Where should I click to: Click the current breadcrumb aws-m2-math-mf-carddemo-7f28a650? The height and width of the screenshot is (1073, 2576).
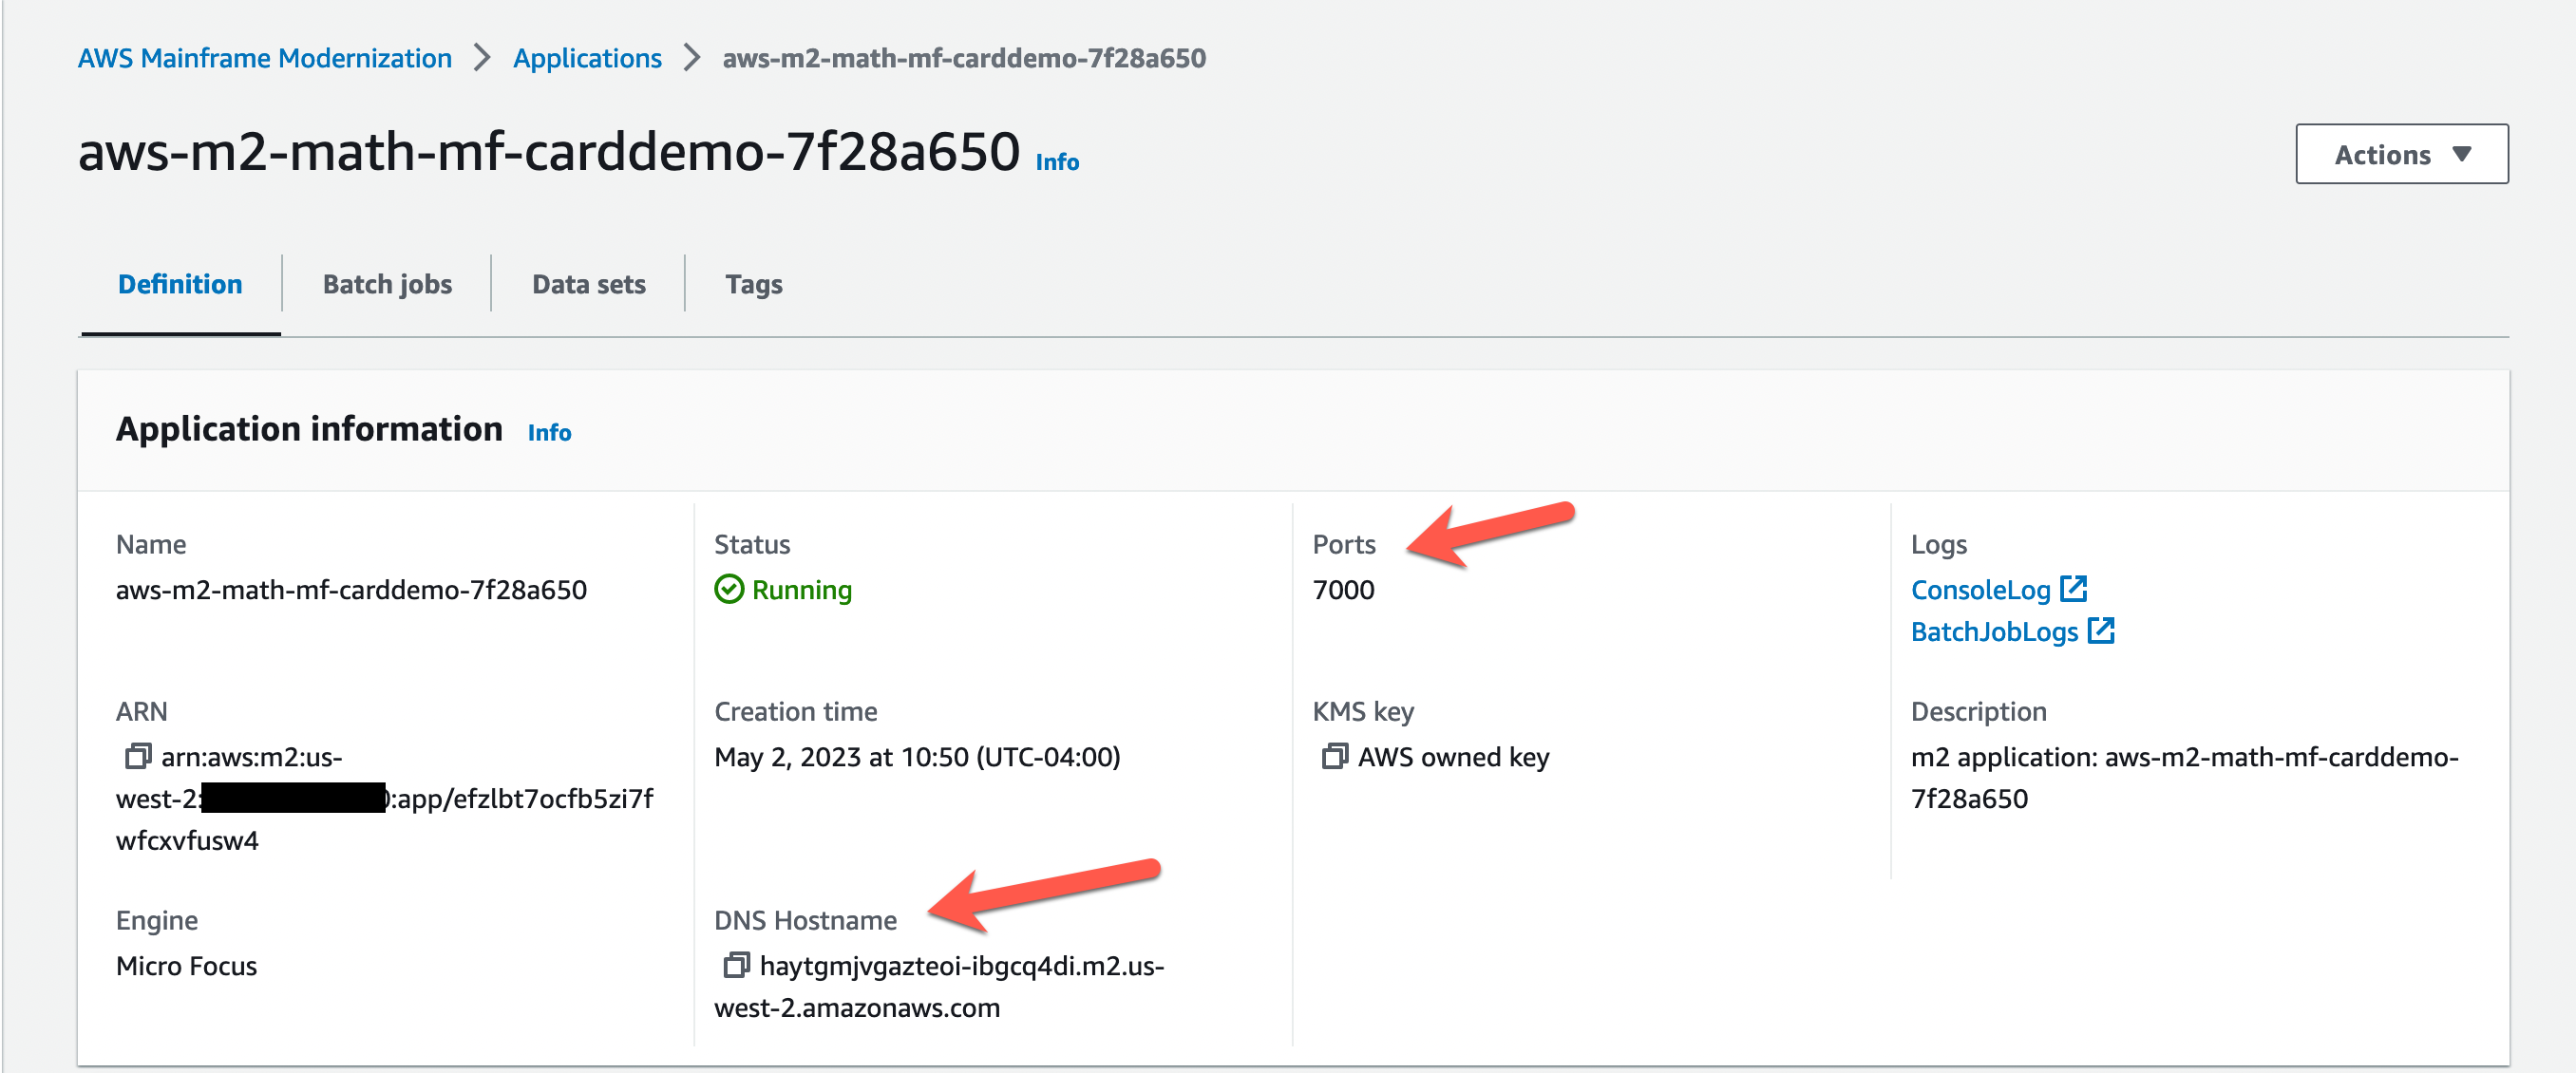click(x=964, y=58)
